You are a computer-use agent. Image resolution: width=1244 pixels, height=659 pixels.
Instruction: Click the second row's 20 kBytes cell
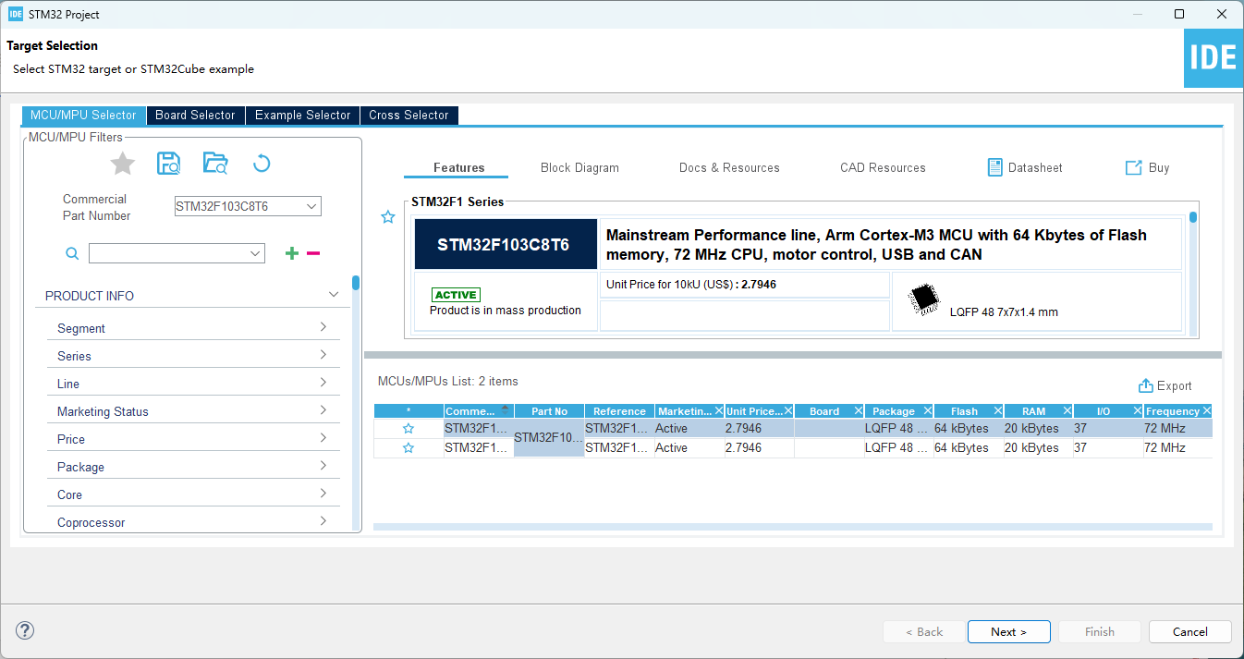tap(1038, 448)
